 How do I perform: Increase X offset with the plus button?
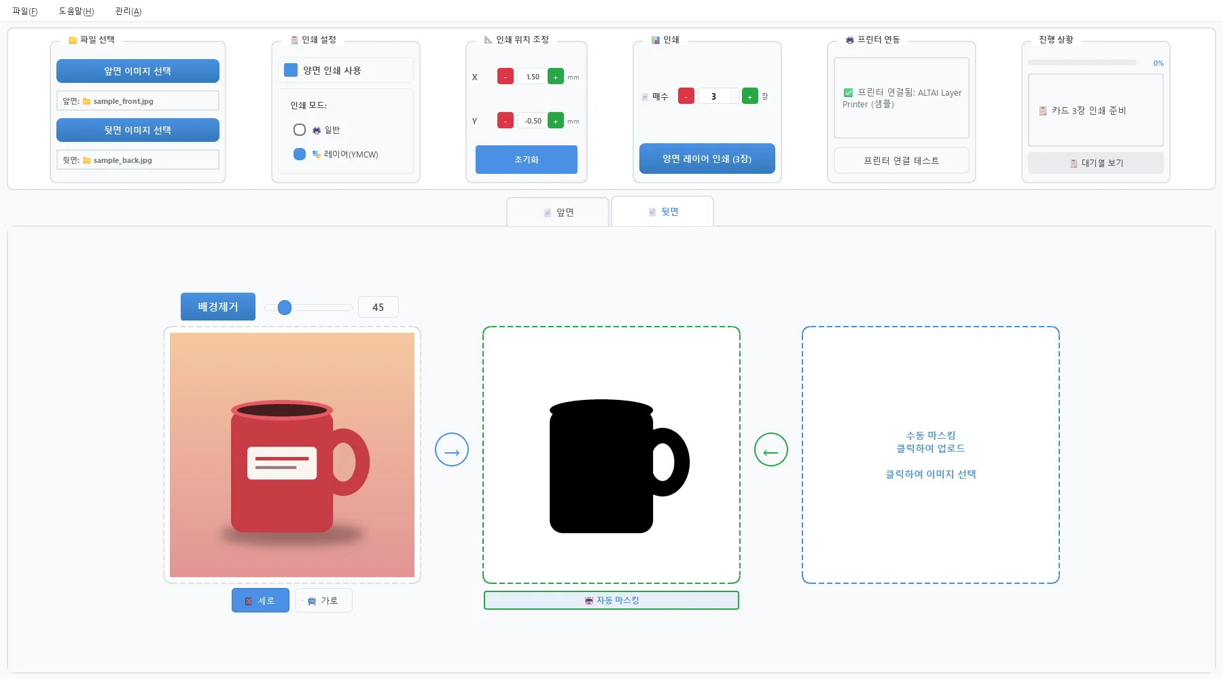(x=556, y=77)
